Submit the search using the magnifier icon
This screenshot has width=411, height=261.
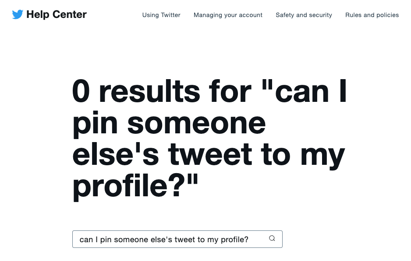(x=272, y=239)
